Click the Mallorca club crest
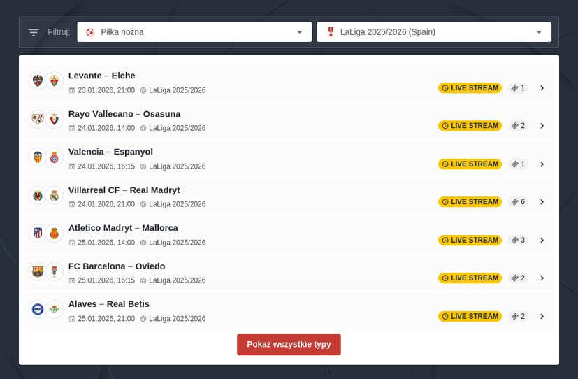Image resolution: width=578 pixels, height=379 pixels. [x=55, y=233]
